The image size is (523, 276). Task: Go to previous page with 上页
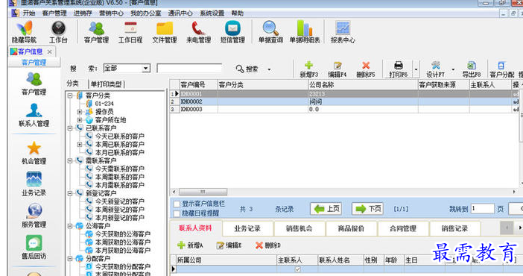click(326, 209)
